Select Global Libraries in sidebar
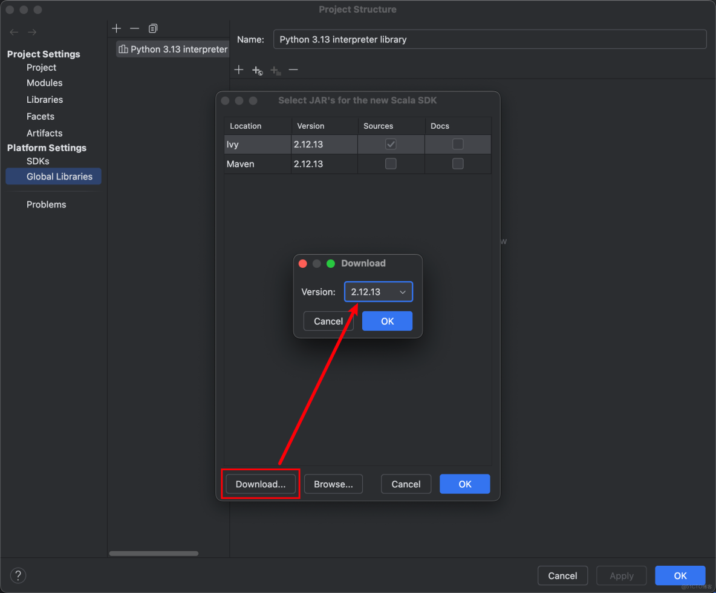 (53, 177)
